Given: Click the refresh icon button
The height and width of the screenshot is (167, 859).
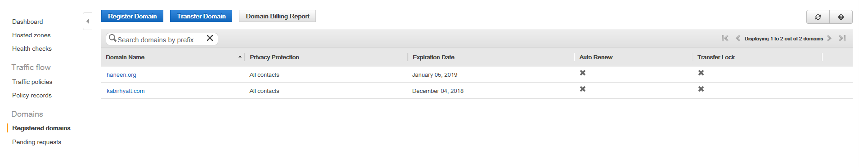Looking at the screenshot, I should [818, 17].
